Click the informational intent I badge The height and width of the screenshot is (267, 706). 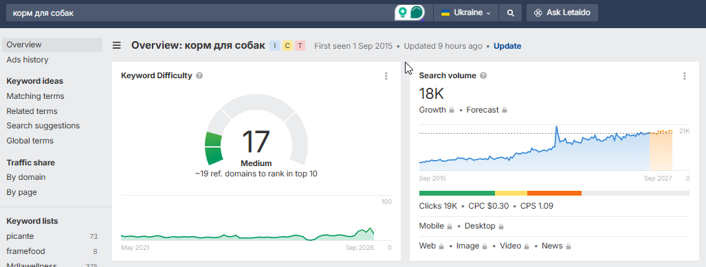coord(275,46)
